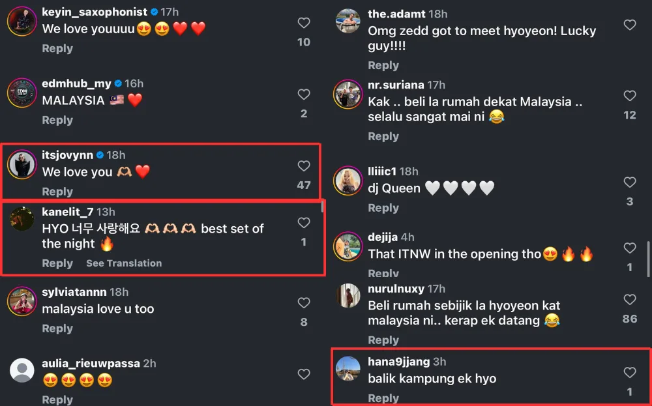This screenshot has height=406, width=652.
Task: Click See Translation under kanelit_7's comment
Action: pos(124,263)
